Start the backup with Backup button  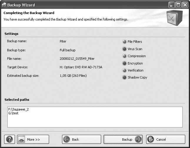[x=123, y=140]
